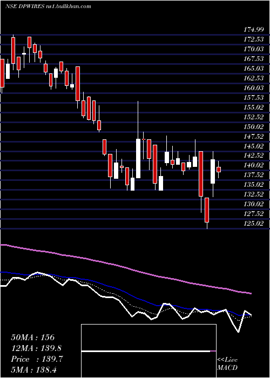Click the 137.52 price axis label

point(254,175)
